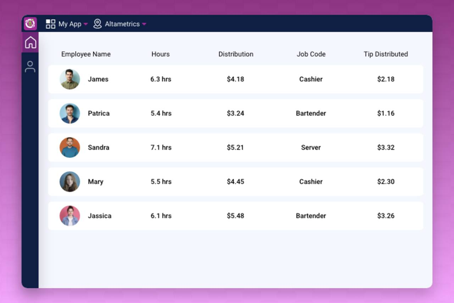Image resolution: width=454 pixels, height=303 pixels.
Task: Click Mary's profile photo
Action: pyautogui.click(x=70, y=182)
